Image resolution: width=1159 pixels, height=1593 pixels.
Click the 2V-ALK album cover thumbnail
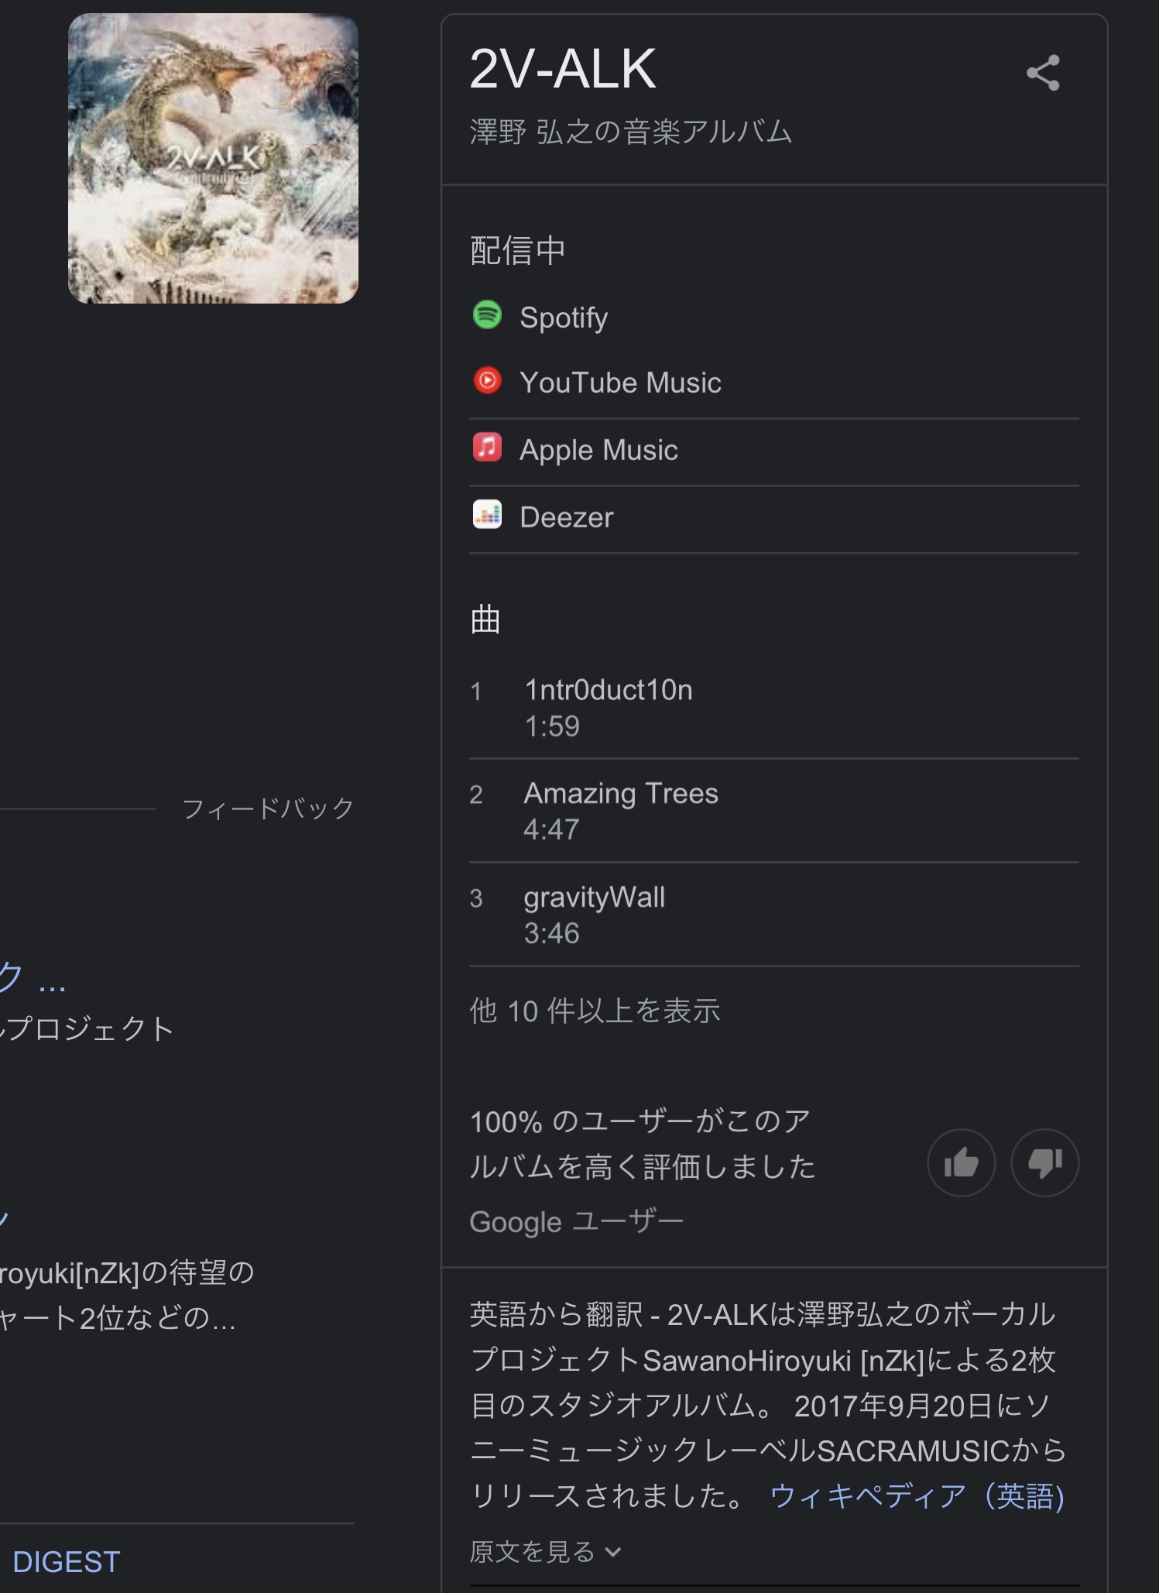[x=213, y=159]
